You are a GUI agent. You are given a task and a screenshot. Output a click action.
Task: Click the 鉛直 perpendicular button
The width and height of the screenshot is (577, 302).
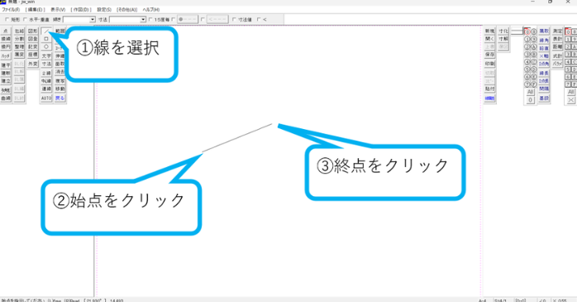[544, 48]
